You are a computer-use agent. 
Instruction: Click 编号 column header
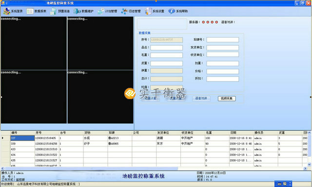[x=22, y=133]
